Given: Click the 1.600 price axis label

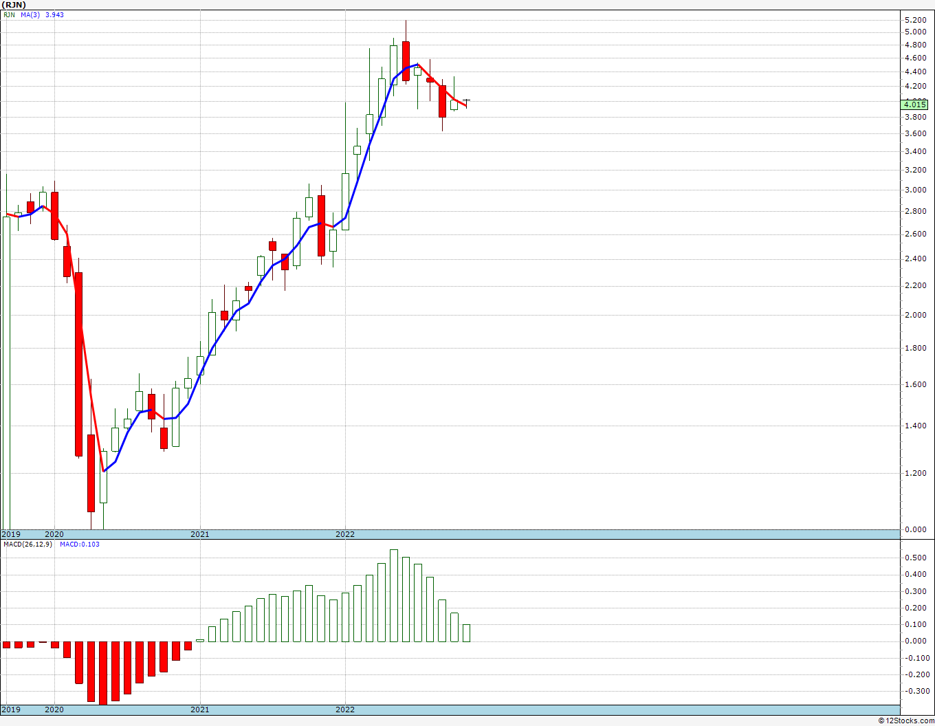Looking at the screenshot, I should (914, 384).
